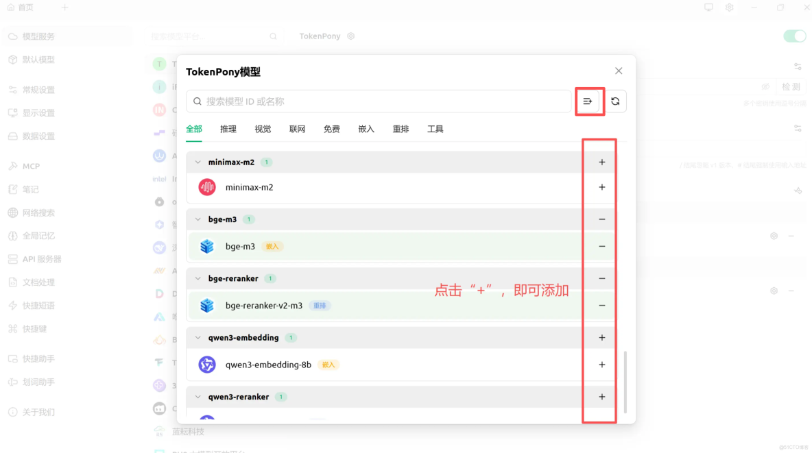
Task: Switch to the 免费 tab
Action: [331, 128]
